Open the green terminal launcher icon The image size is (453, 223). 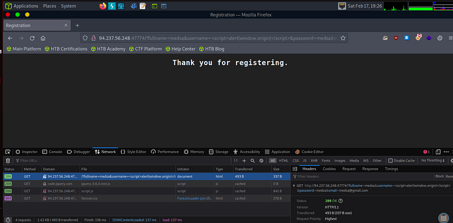point(155,6)
